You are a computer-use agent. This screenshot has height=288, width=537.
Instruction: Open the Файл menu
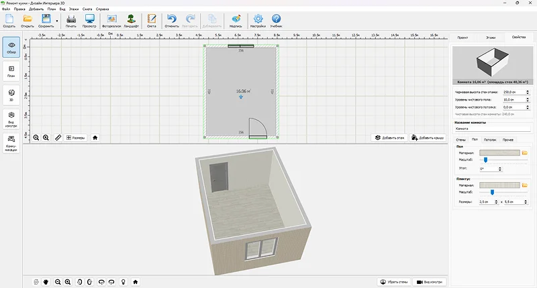coord(6,9)
